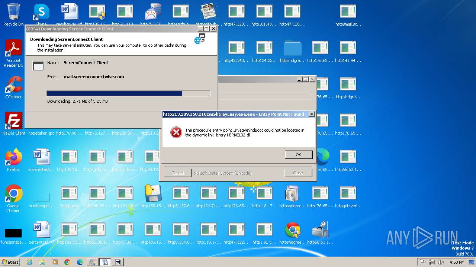476x267 pixels.
Task: Select the httpshdgree... installer box icon file
Action: pos(292,197)
